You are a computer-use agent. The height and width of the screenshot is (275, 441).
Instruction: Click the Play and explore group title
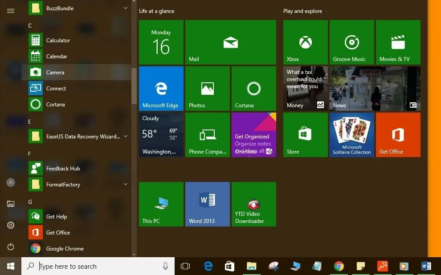(x=302, y=11)
